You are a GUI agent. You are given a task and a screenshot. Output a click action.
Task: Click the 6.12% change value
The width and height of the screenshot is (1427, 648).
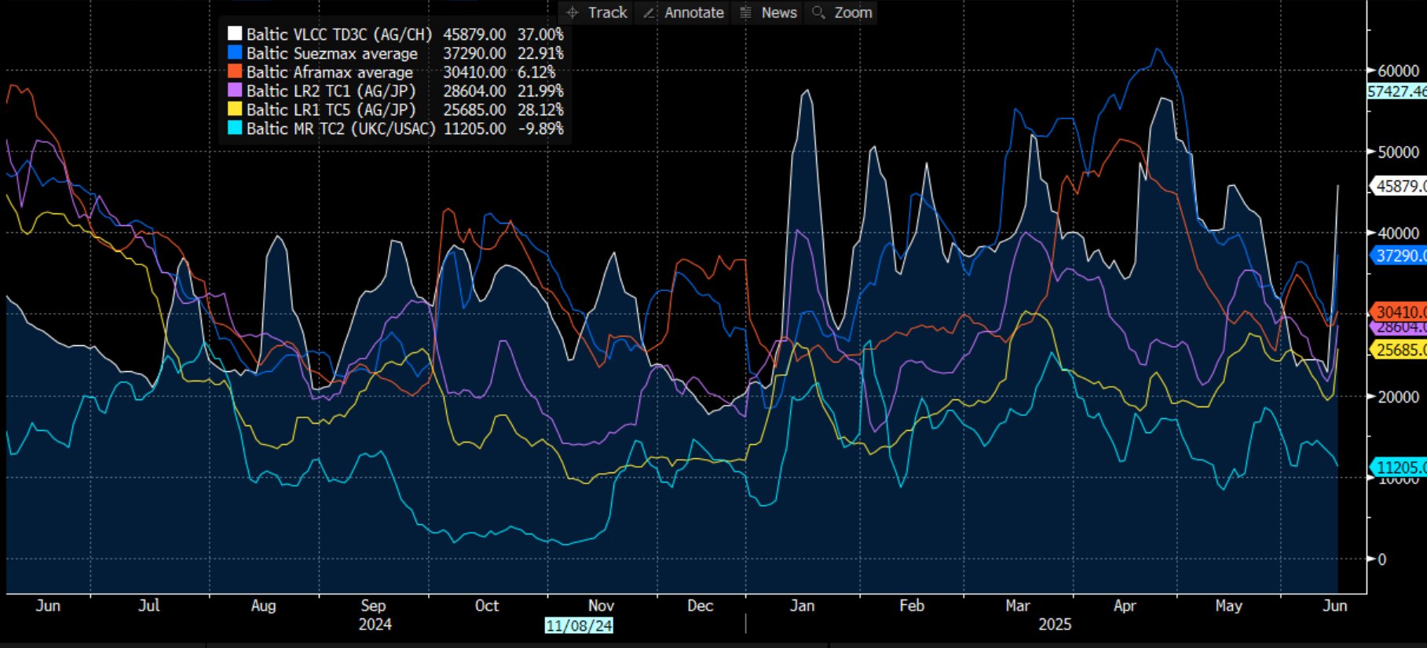[x=536, y=72]
